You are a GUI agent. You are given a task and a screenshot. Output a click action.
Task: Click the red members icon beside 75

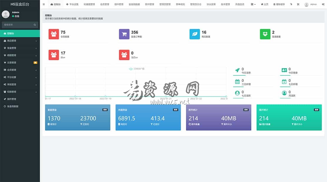[x=54, y=34]
